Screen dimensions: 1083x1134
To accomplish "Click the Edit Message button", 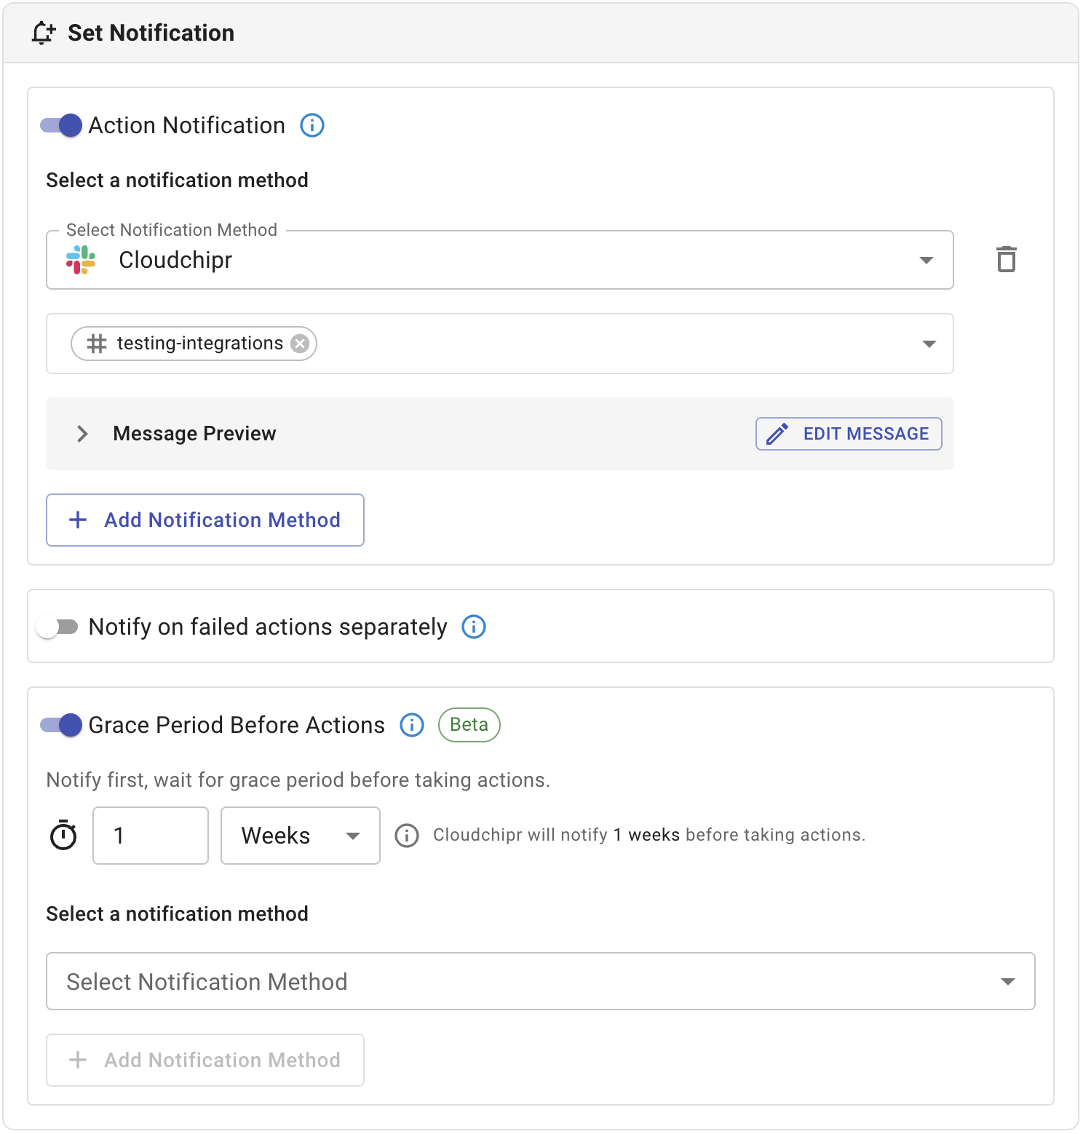I will 849,434.
